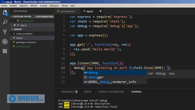Click the unsaved dot on app.js tab
Viewport: 195px width, 110px height.
tap(100, 11)
